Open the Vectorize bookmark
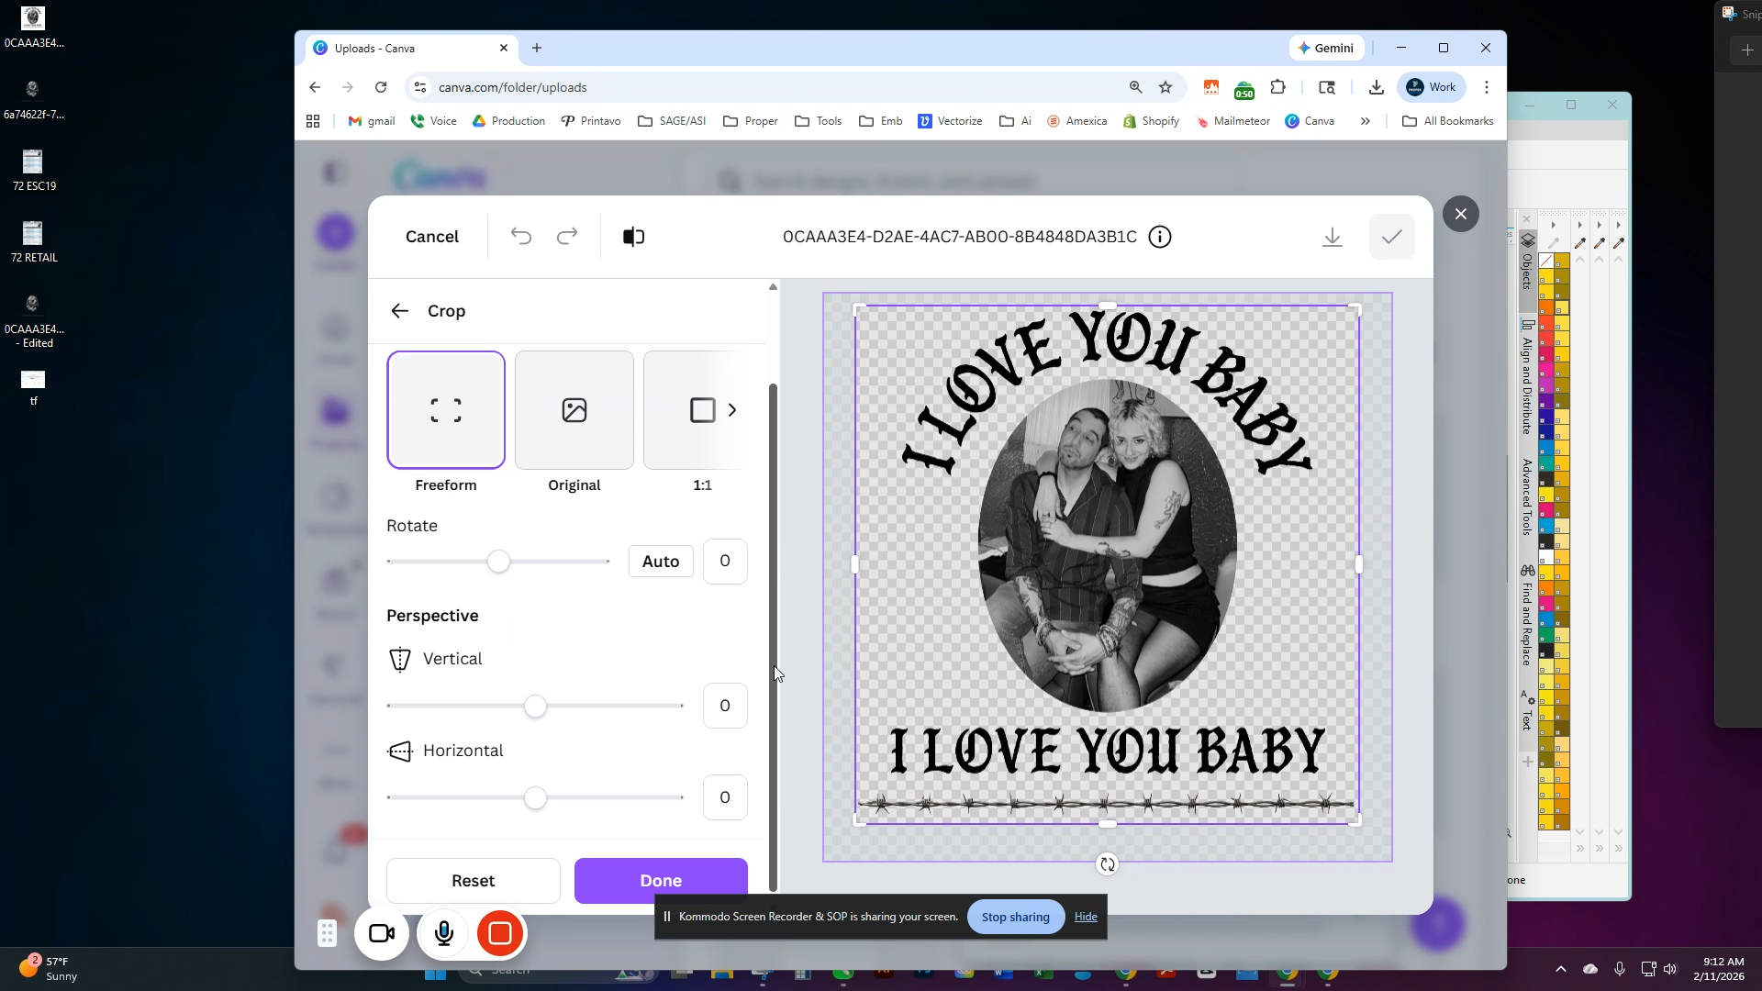 tap(950, 121)
